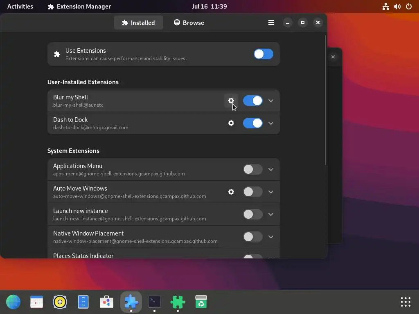Open the blue file archive app in dock
419x314 pixels.
click(83, 302)
